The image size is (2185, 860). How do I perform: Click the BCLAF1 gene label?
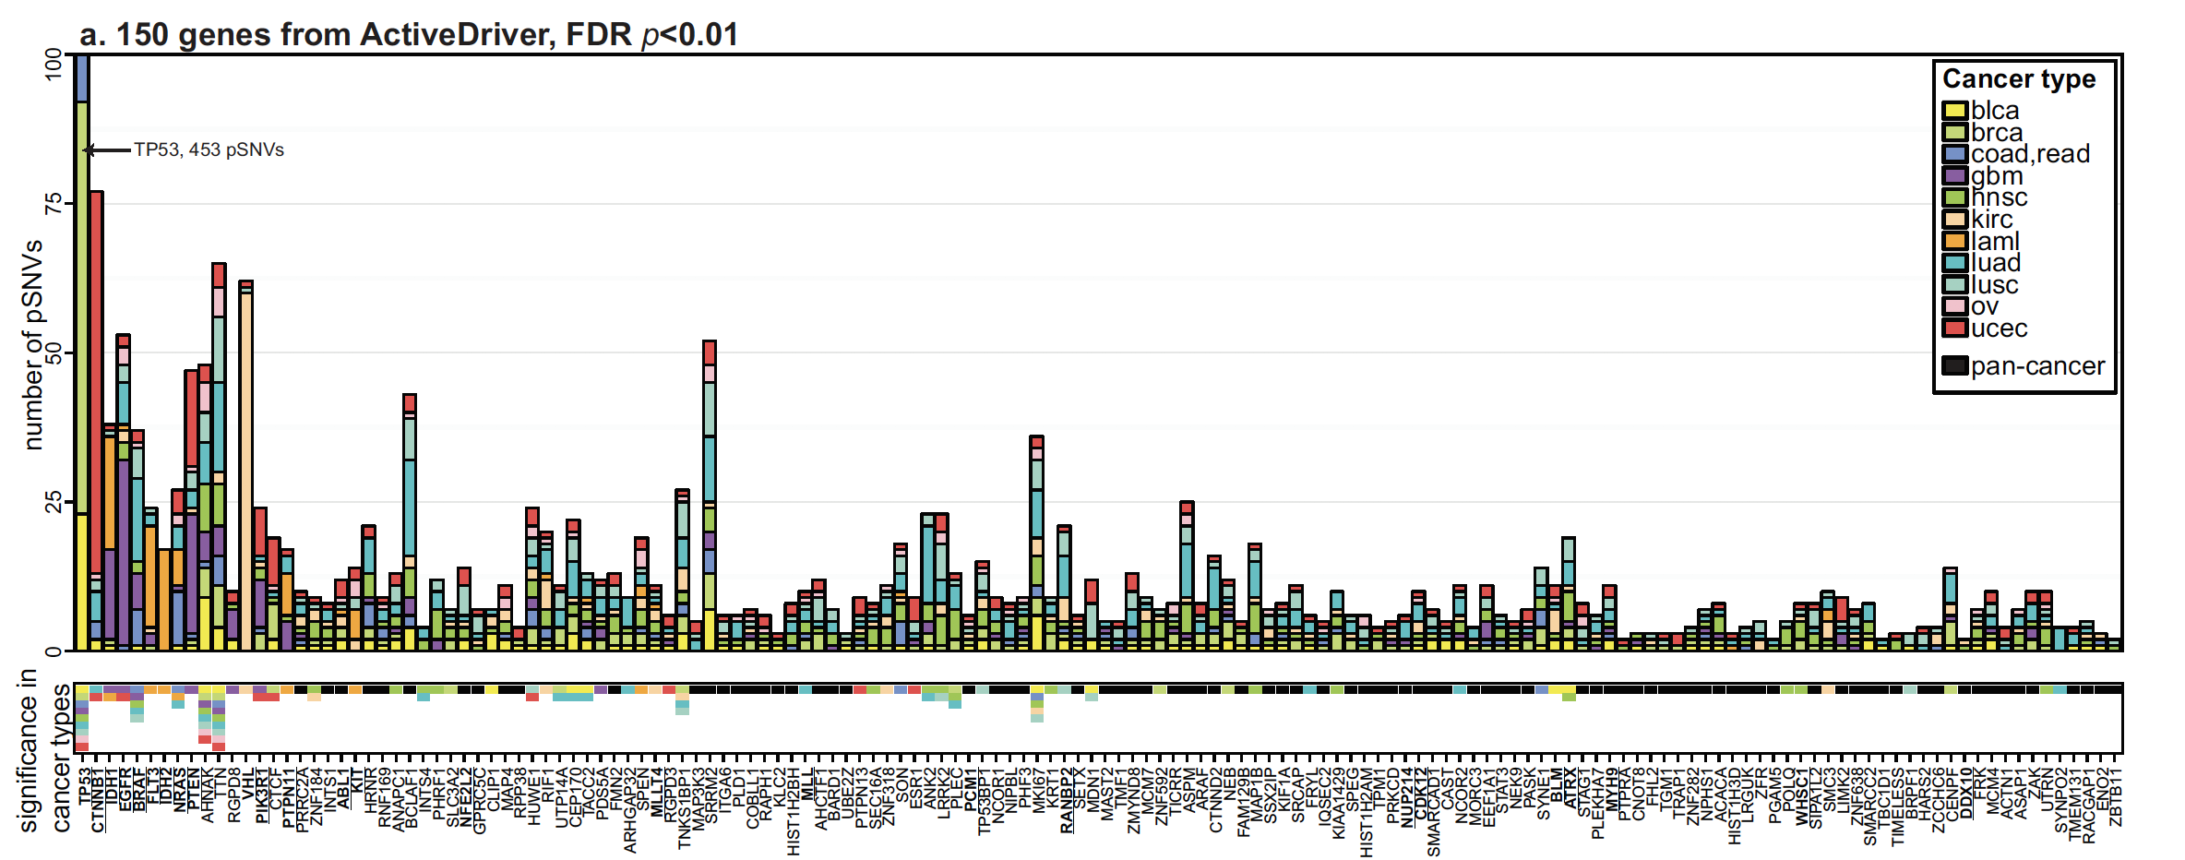coord(412,796)
